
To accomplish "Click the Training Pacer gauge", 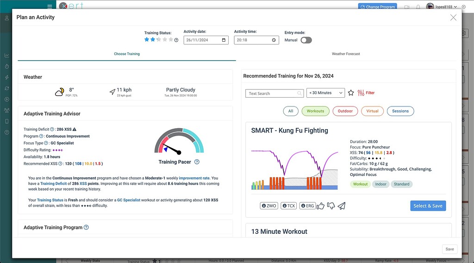I will (179, 142).
